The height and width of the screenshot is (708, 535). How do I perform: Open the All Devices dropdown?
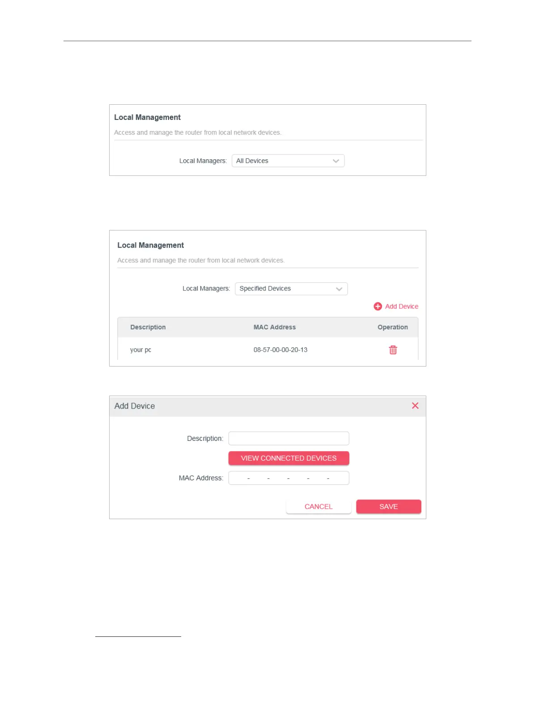point(288,161)
